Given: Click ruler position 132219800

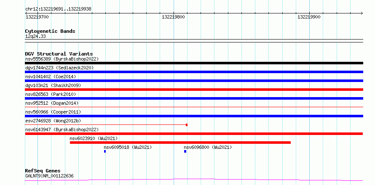Looking at the screenshot, I should point(174,17).
